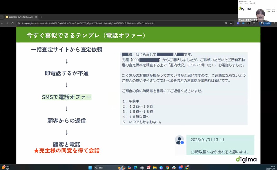Click the Notion extension icon
The width and height of the screenshot is (277, 170).
point(249,23)
